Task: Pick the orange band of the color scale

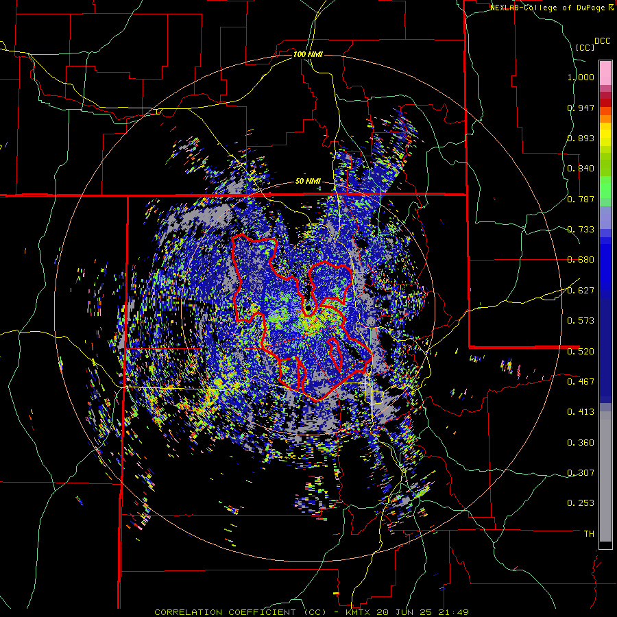Action: coord(605,119)
